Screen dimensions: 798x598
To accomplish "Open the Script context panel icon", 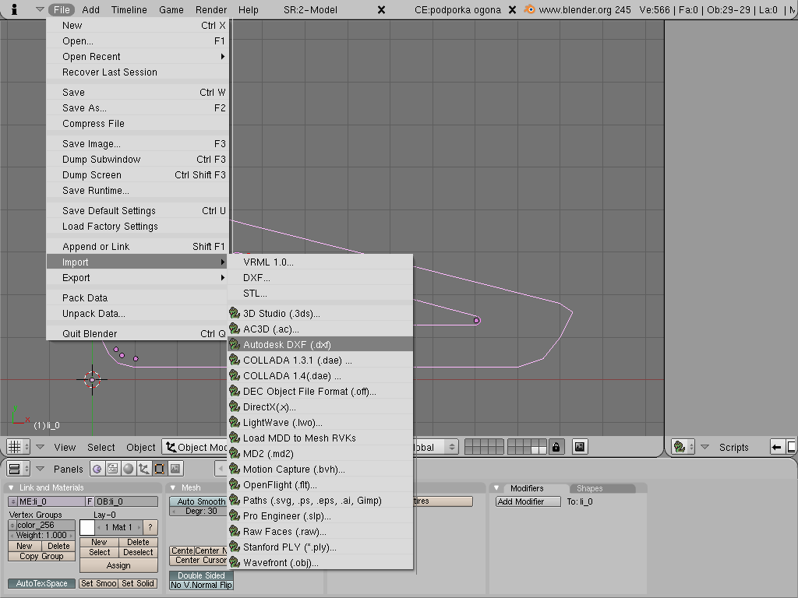I will pyautogui.click(x=112, y=469).
